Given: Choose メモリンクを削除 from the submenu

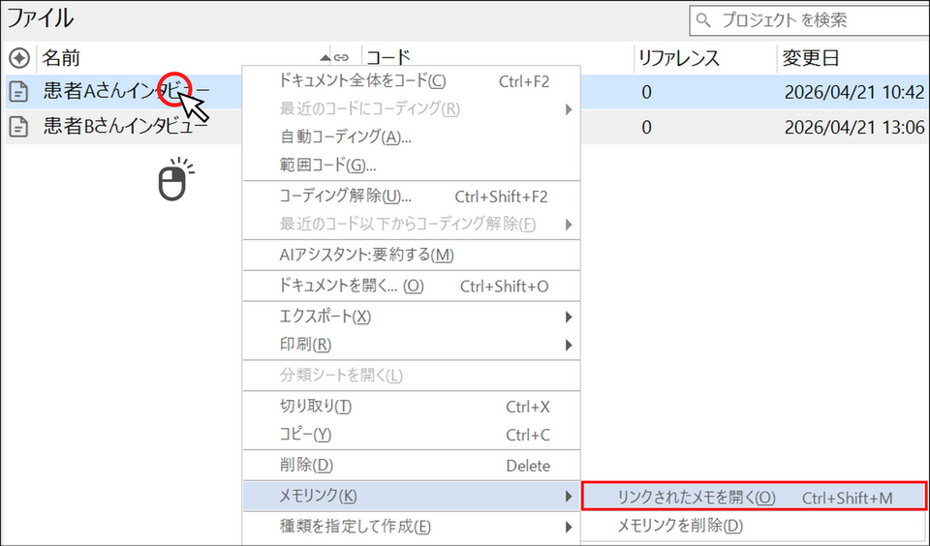Looking at the screenshot, I should click(x=680, y=527).
